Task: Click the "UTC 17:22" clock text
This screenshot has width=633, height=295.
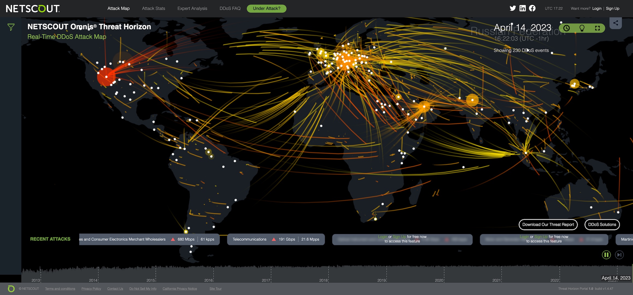Action: click(554, 8)
